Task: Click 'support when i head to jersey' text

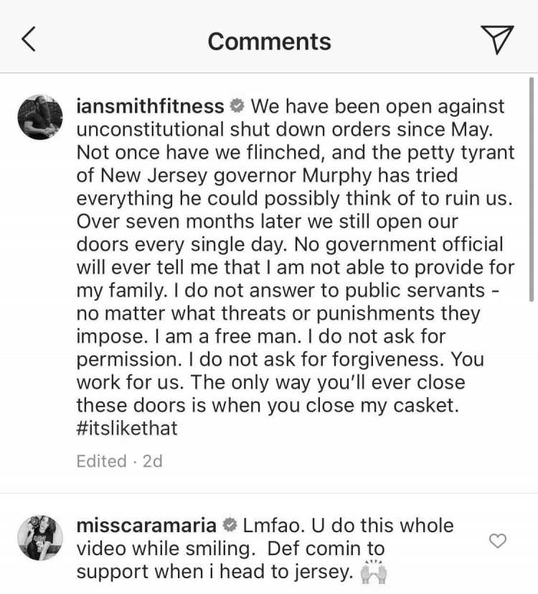Action: [x=214, y=572]
